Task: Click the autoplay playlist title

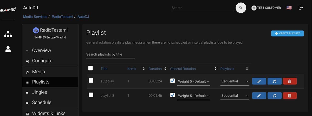Action: point(107,81)
